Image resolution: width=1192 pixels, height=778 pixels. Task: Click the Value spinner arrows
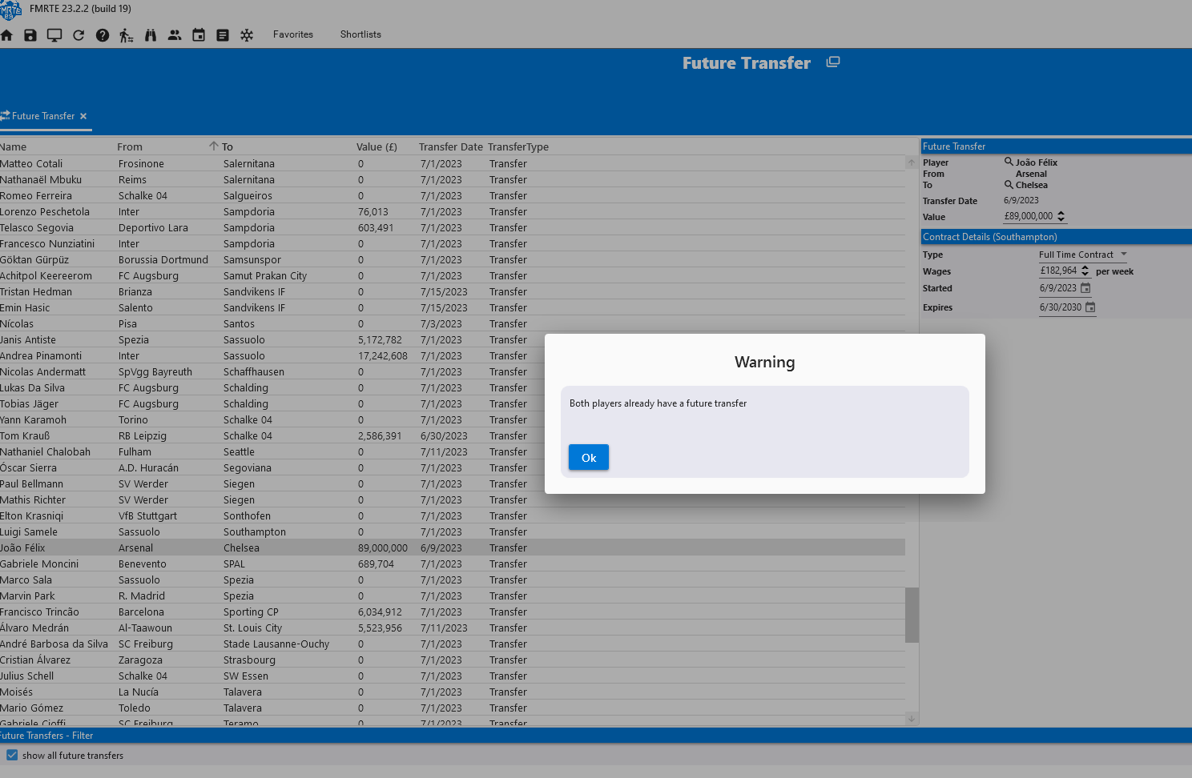[1061, 216]
